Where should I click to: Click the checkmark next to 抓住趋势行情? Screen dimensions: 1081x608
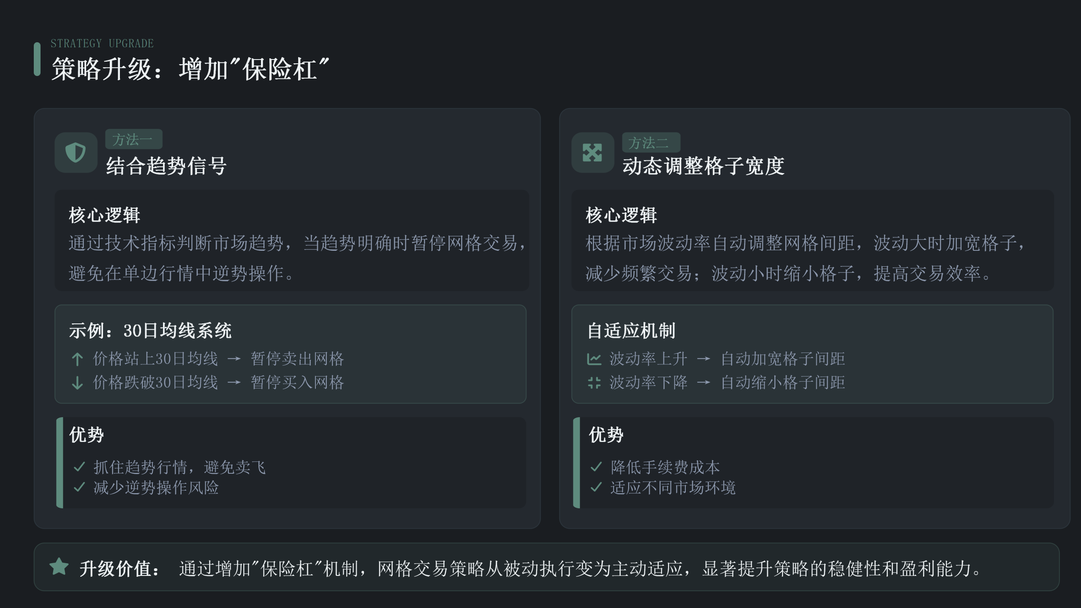[x=79, y=467]
